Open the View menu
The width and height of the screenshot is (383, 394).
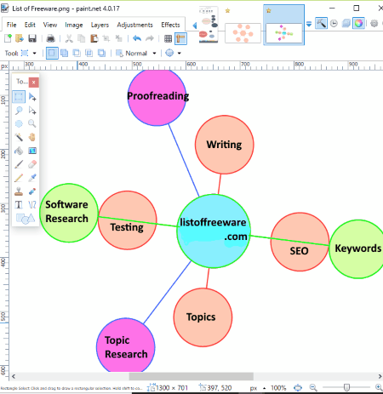(50, 25)
